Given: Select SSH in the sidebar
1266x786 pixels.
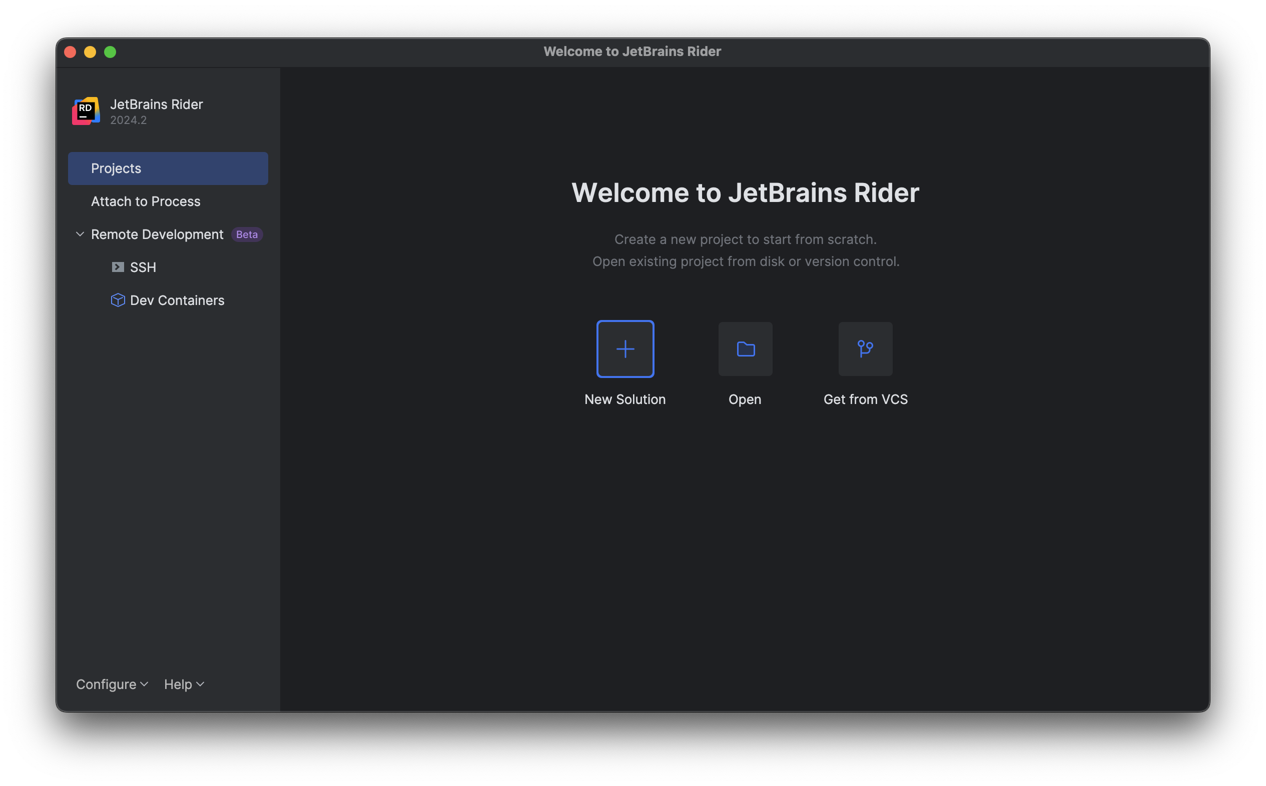Looking at the screenshot, I should [143, 266].
